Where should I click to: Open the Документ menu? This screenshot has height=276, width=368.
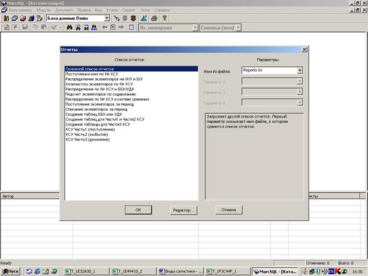[64, 11]
